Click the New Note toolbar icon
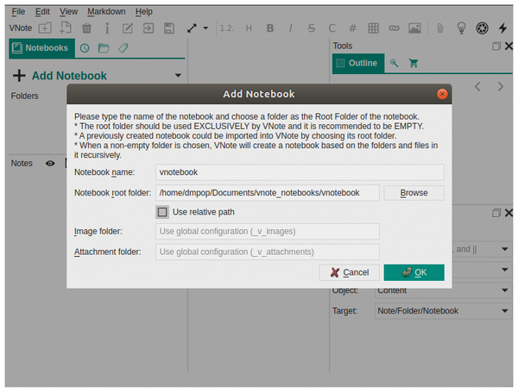This screenshot has height=392, width=518. pyautogui.click(x=66, y=28)
